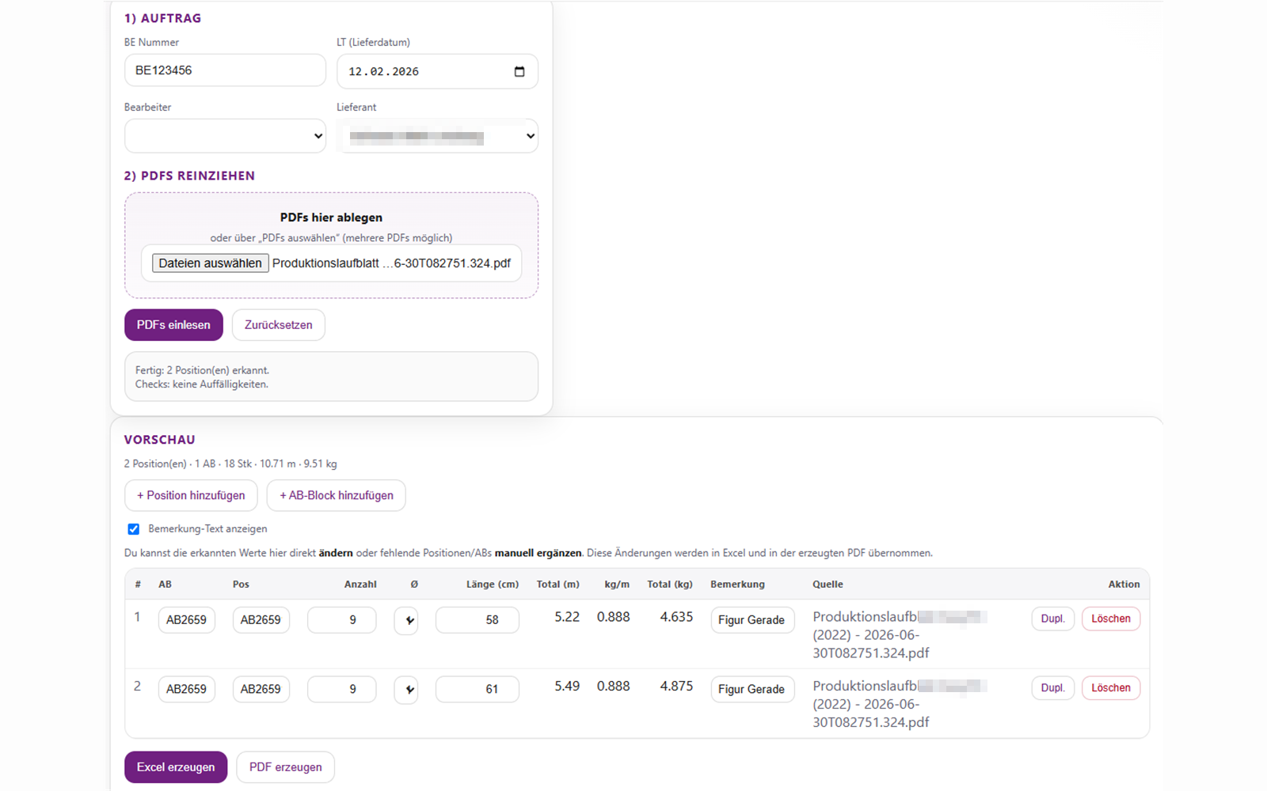Viewport: 1267px width, 791px height.
Task: Click the Anzahl field in row 2
Action: coord(341,689)
